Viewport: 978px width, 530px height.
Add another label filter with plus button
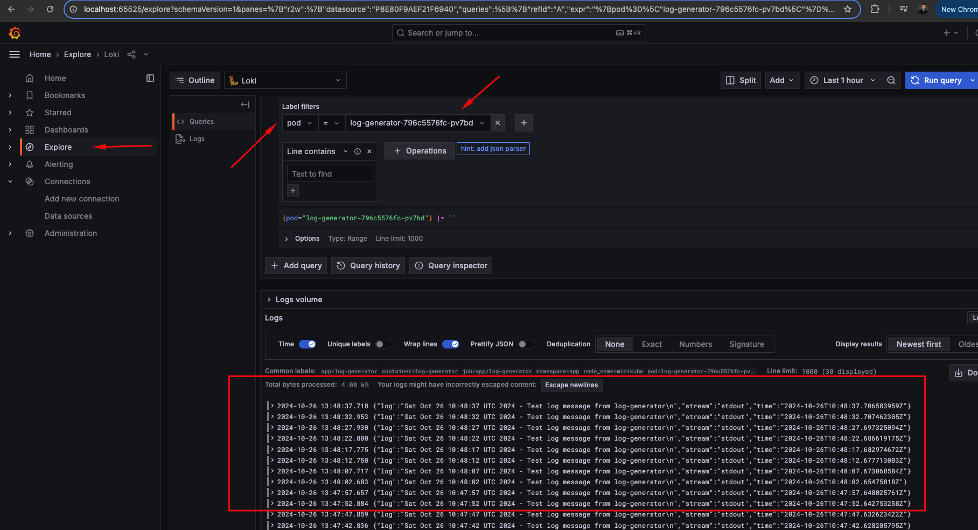point(524,123)
